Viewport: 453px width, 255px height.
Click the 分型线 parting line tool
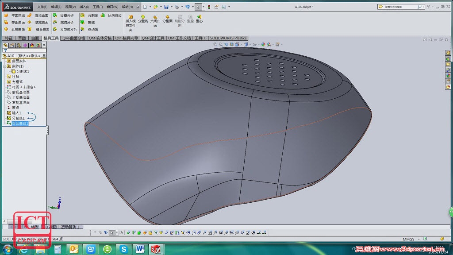coord(142,18)
